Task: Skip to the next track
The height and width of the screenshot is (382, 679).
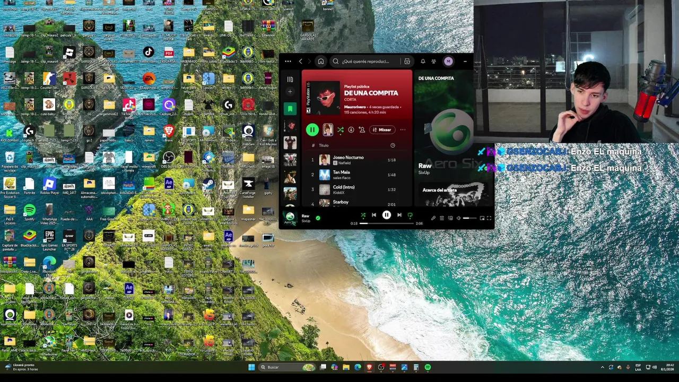Action: (x=399, y=215)
